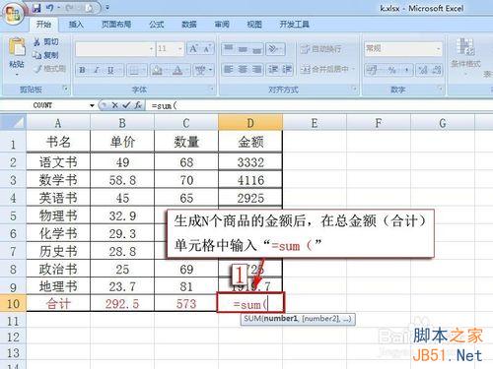This screenshot has height=369, width=493.
Task: Click cell A5 containing 物理书
Action: [x=58, y=215]
